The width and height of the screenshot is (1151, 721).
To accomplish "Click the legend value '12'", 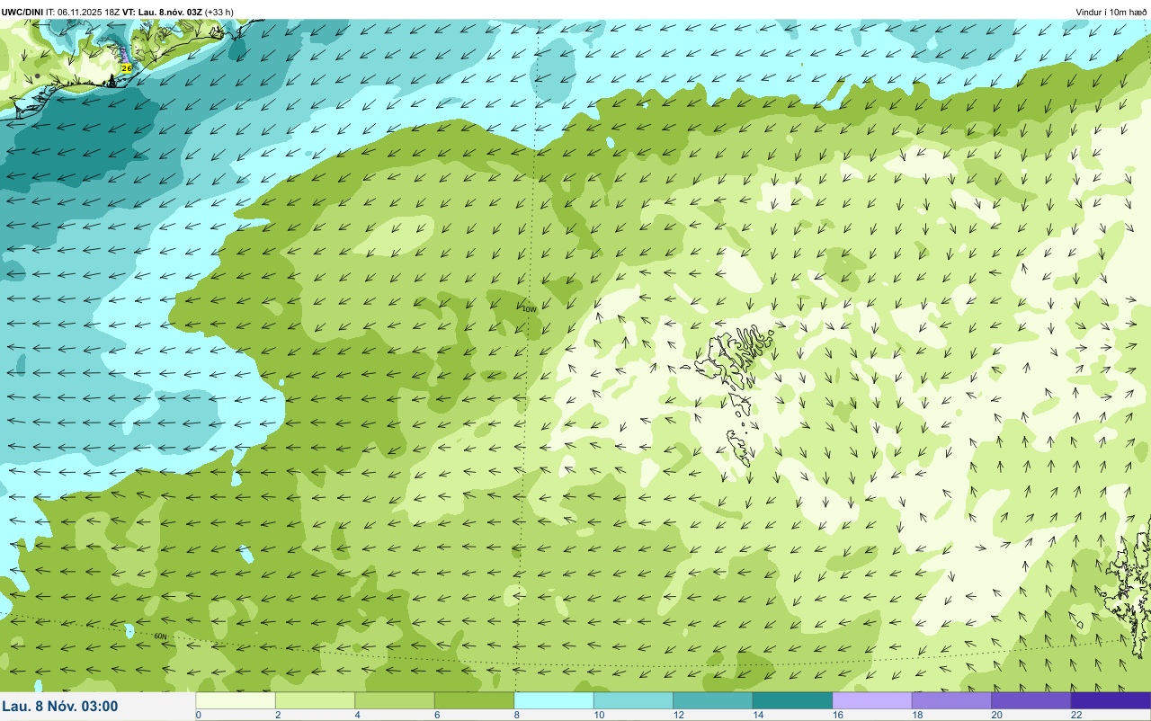I will tap(678, 715).
